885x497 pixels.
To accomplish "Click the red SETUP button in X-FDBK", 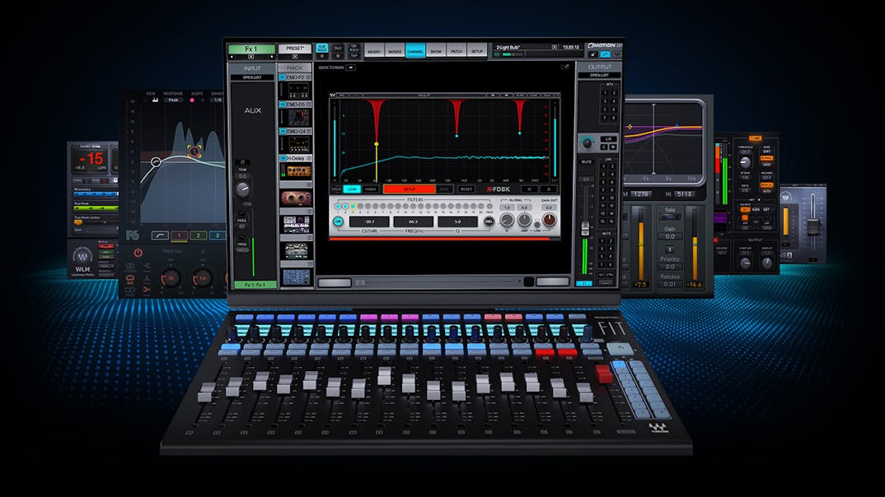I will pyautogui.click(x=409, y=188).
